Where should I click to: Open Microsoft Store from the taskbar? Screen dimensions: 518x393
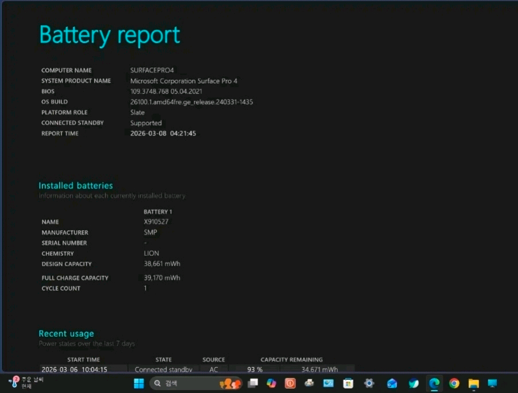[349, 383]
